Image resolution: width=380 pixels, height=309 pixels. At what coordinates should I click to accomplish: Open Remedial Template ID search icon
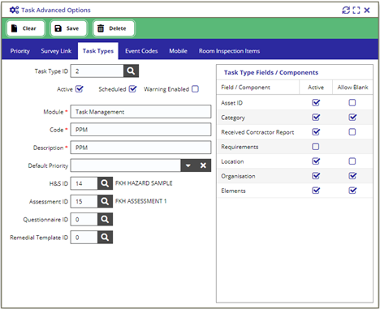tap(105, 237)
